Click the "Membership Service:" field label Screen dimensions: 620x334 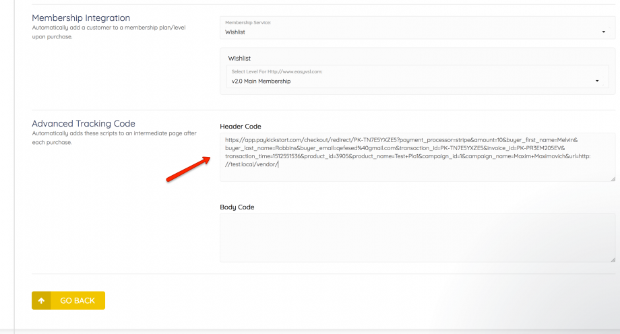click(x=247, y=22)
